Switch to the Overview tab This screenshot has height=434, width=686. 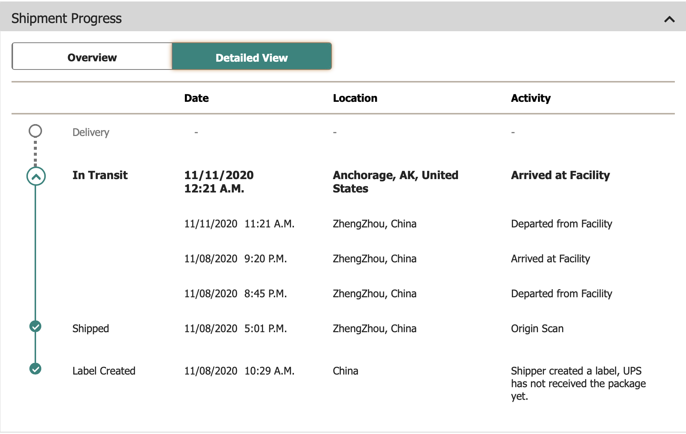(92, 58)
